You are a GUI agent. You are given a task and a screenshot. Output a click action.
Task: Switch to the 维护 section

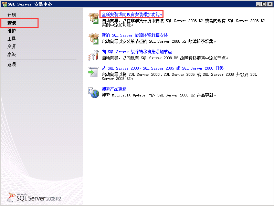pos(12,31)
